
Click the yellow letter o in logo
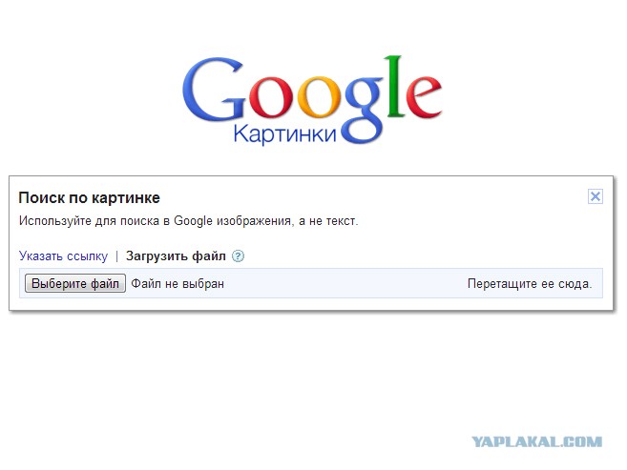pos(320,98)
